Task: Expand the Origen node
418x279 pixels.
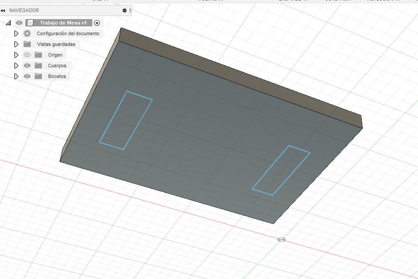Action: coord(16,55)
